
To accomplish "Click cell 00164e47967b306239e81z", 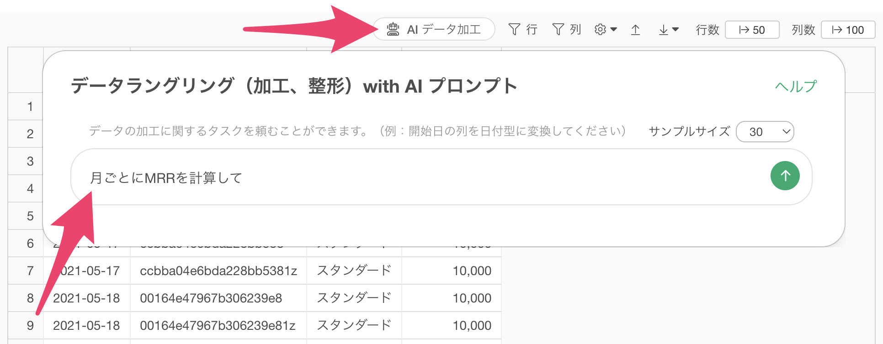I will coord(217,325).
